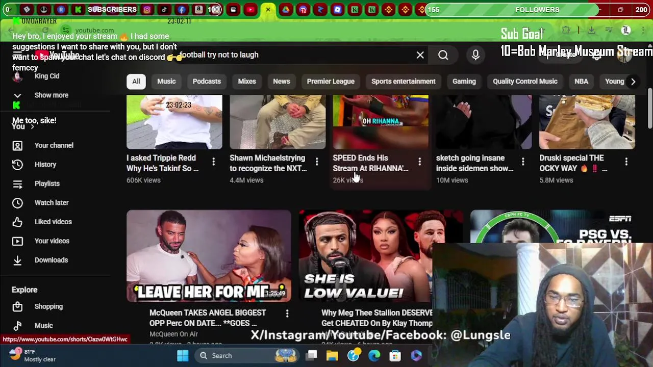Clear the search box with the X icon
The image size is (653, 367).
(x=420, y=55)
